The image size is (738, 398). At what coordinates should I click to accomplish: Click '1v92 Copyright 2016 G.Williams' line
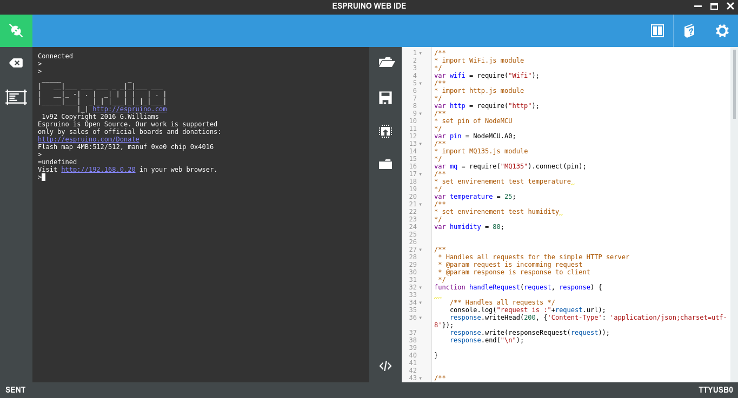[101, 117]
